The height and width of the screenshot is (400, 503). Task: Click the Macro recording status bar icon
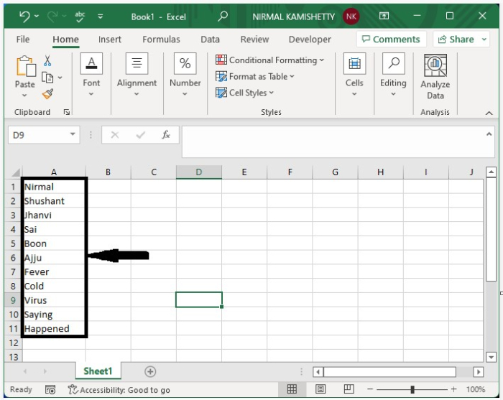pyautogui.click(x=50, y=390)
